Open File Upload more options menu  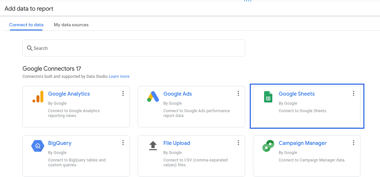point(238,143)
